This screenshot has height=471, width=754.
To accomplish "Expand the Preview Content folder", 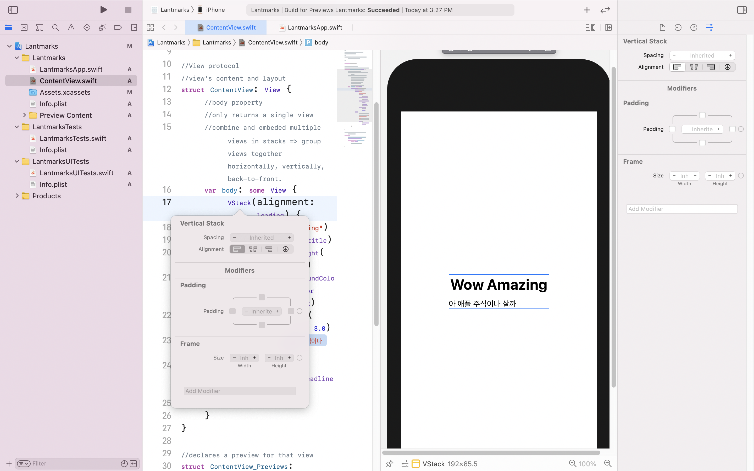I will click(x=24, y=115).
